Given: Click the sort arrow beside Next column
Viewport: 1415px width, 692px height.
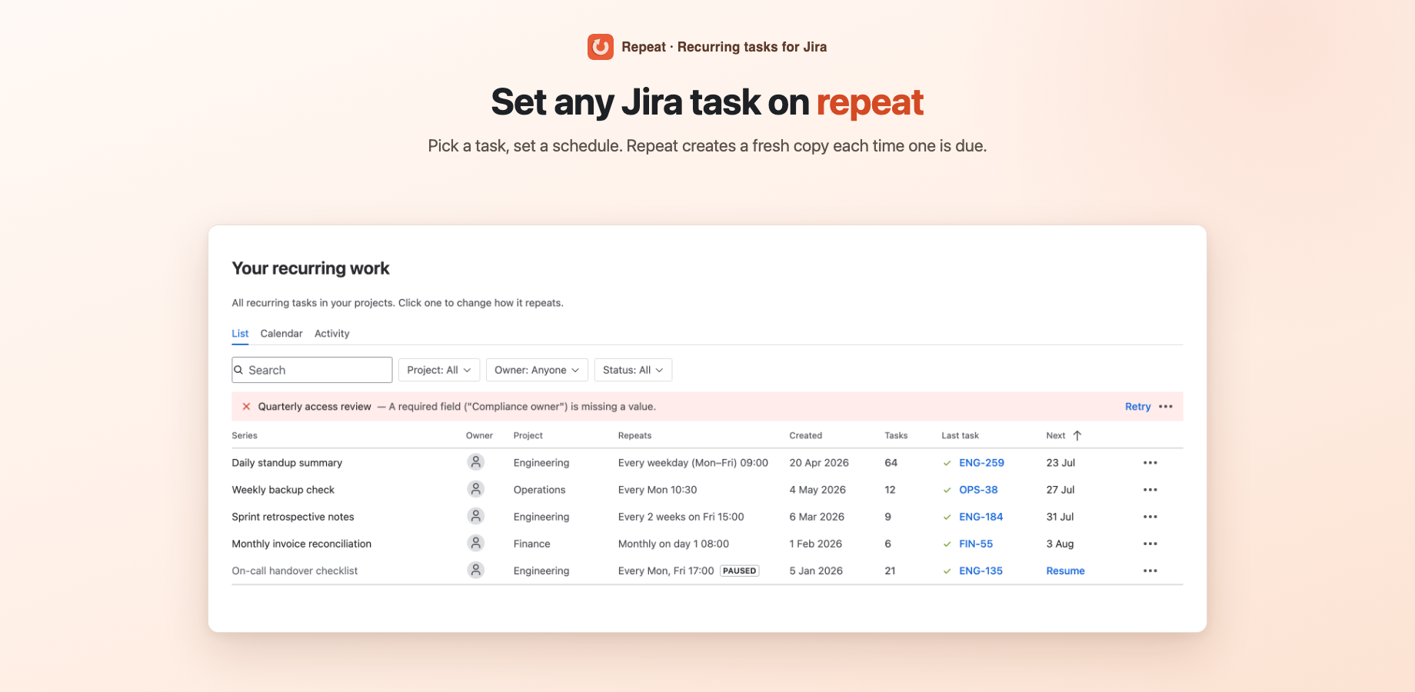Looking at the screenshot, I should coord(1077,435).
